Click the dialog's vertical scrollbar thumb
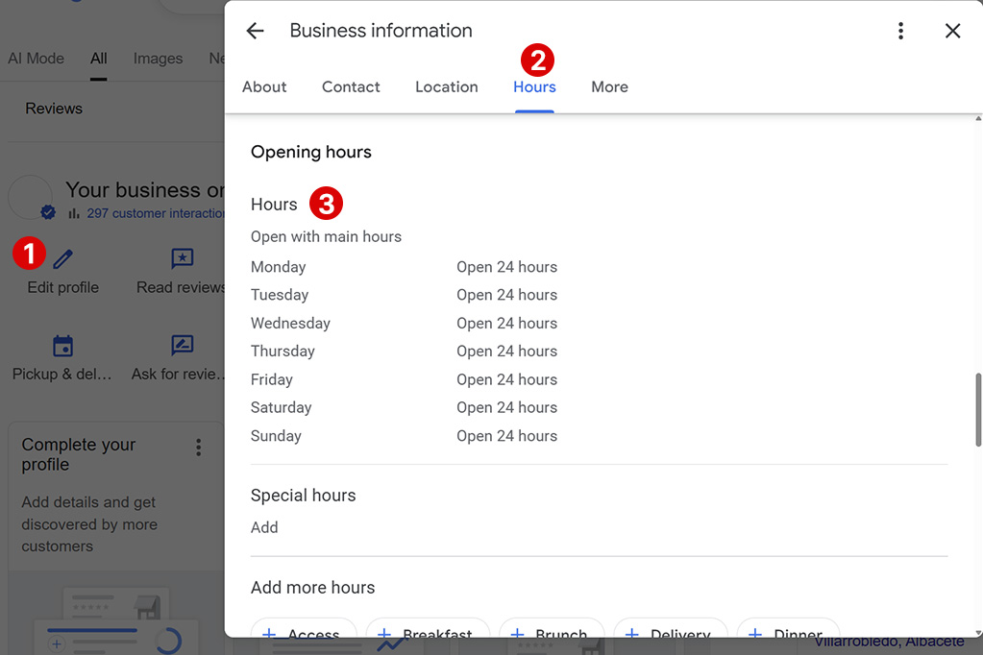 (978, 410)
